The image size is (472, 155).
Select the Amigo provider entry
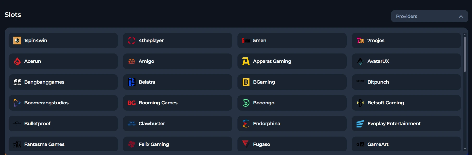[177, 61]
